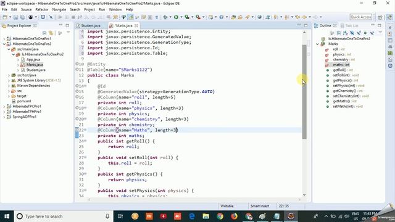395x222 pixels.
Task: Click the Back navigation arrow
Action: (x=304, y=17)
